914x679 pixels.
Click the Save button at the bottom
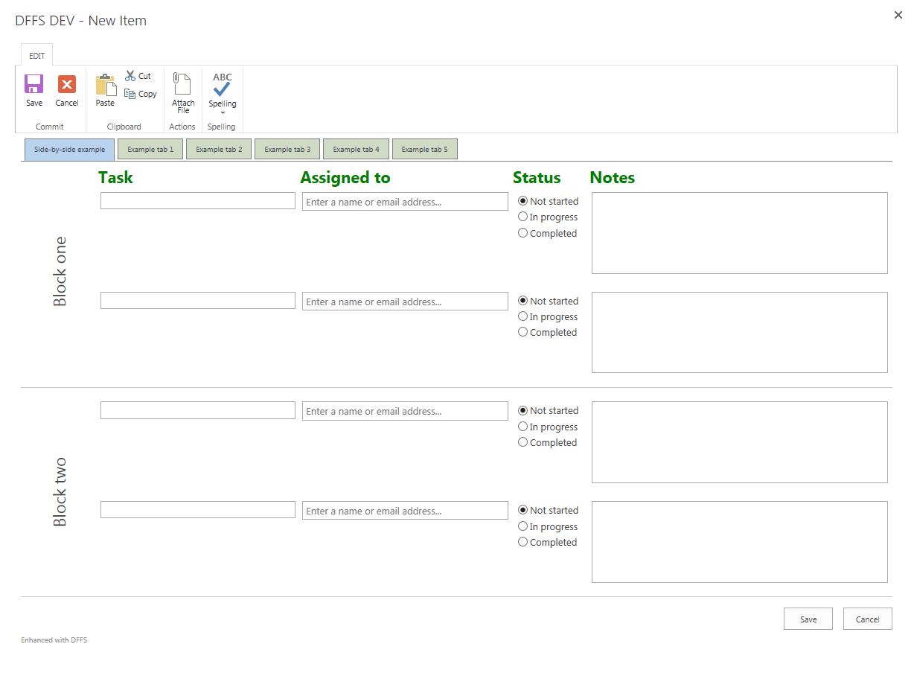[808, 619]
